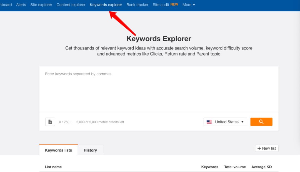The image size is (300, 172).
Task: Click the metric credits left text
Action: [x=100, y=122]
